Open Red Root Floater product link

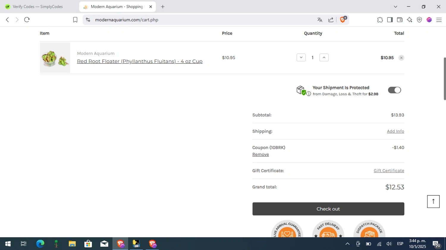click(140, 61)
